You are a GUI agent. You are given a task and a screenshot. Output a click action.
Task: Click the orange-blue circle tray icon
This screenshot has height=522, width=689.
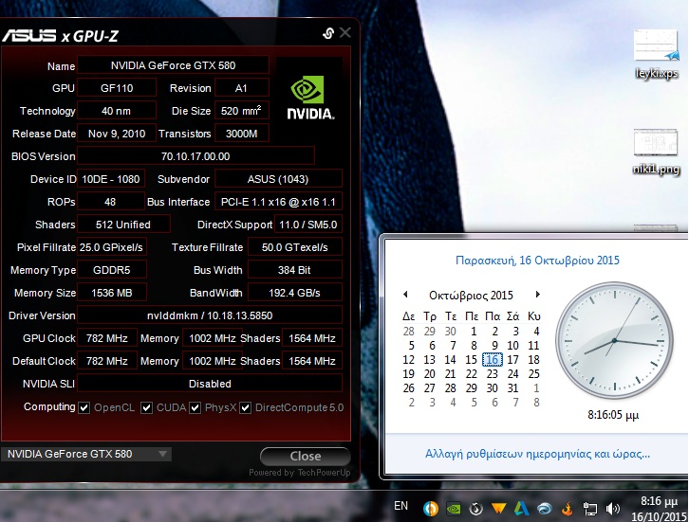click(431, 509)
